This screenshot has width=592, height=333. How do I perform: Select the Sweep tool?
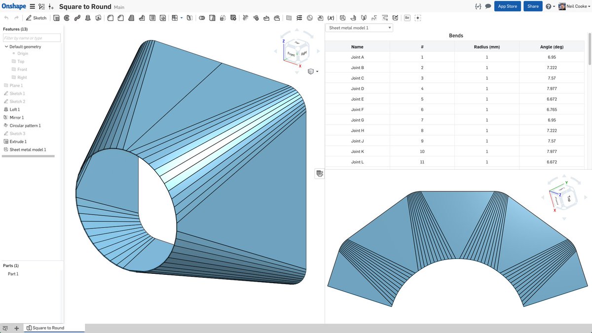76,18
